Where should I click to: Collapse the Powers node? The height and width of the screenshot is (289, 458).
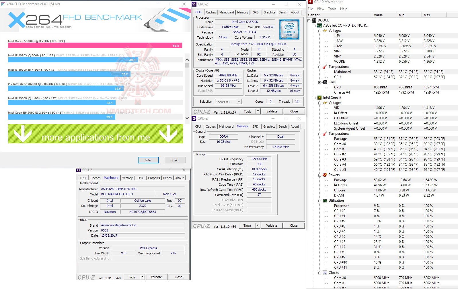click(319, 175)
